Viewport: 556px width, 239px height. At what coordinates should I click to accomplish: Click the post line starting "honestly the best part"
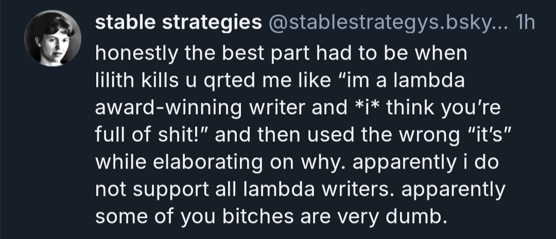pyautogui.click(x=281, y=54)
